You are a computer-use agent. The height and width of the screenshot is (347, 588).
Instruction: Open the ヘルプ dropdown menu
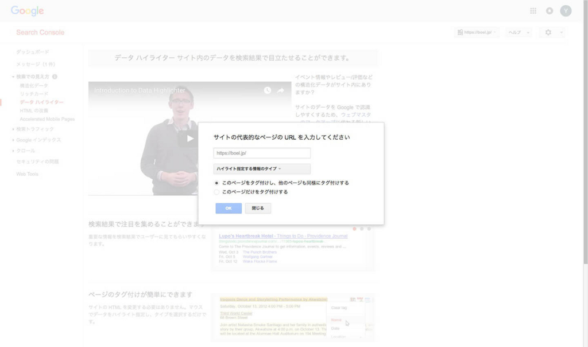coord(519,33)
